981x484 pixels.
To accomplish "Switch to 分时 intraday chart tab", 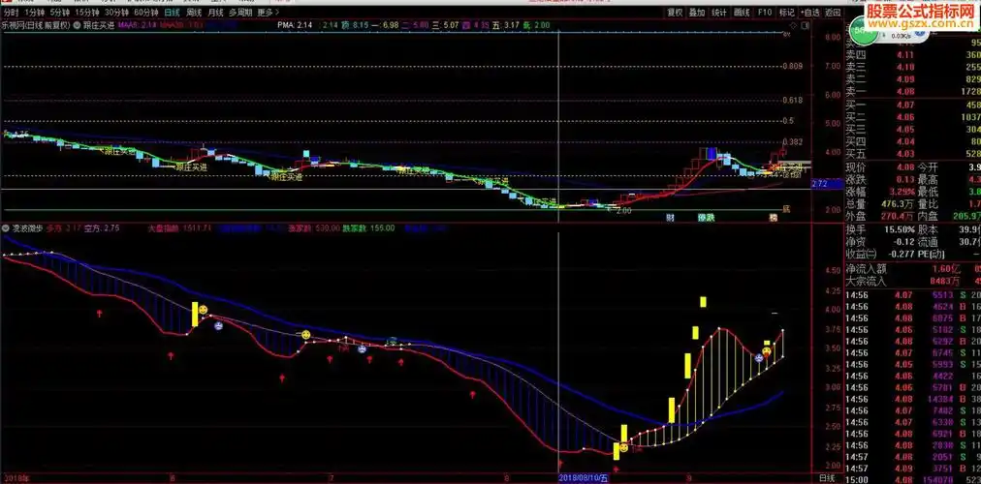I will (x=11, y=13).
